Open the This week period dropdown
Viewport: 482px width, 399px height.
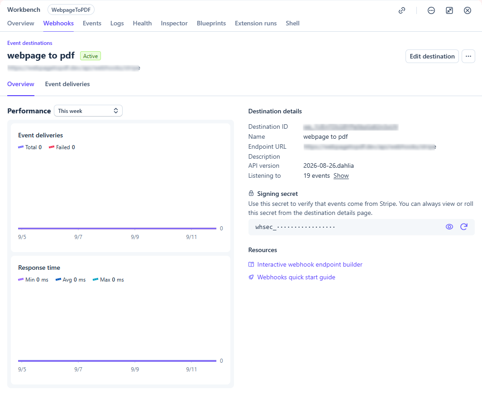pos(88,111)
